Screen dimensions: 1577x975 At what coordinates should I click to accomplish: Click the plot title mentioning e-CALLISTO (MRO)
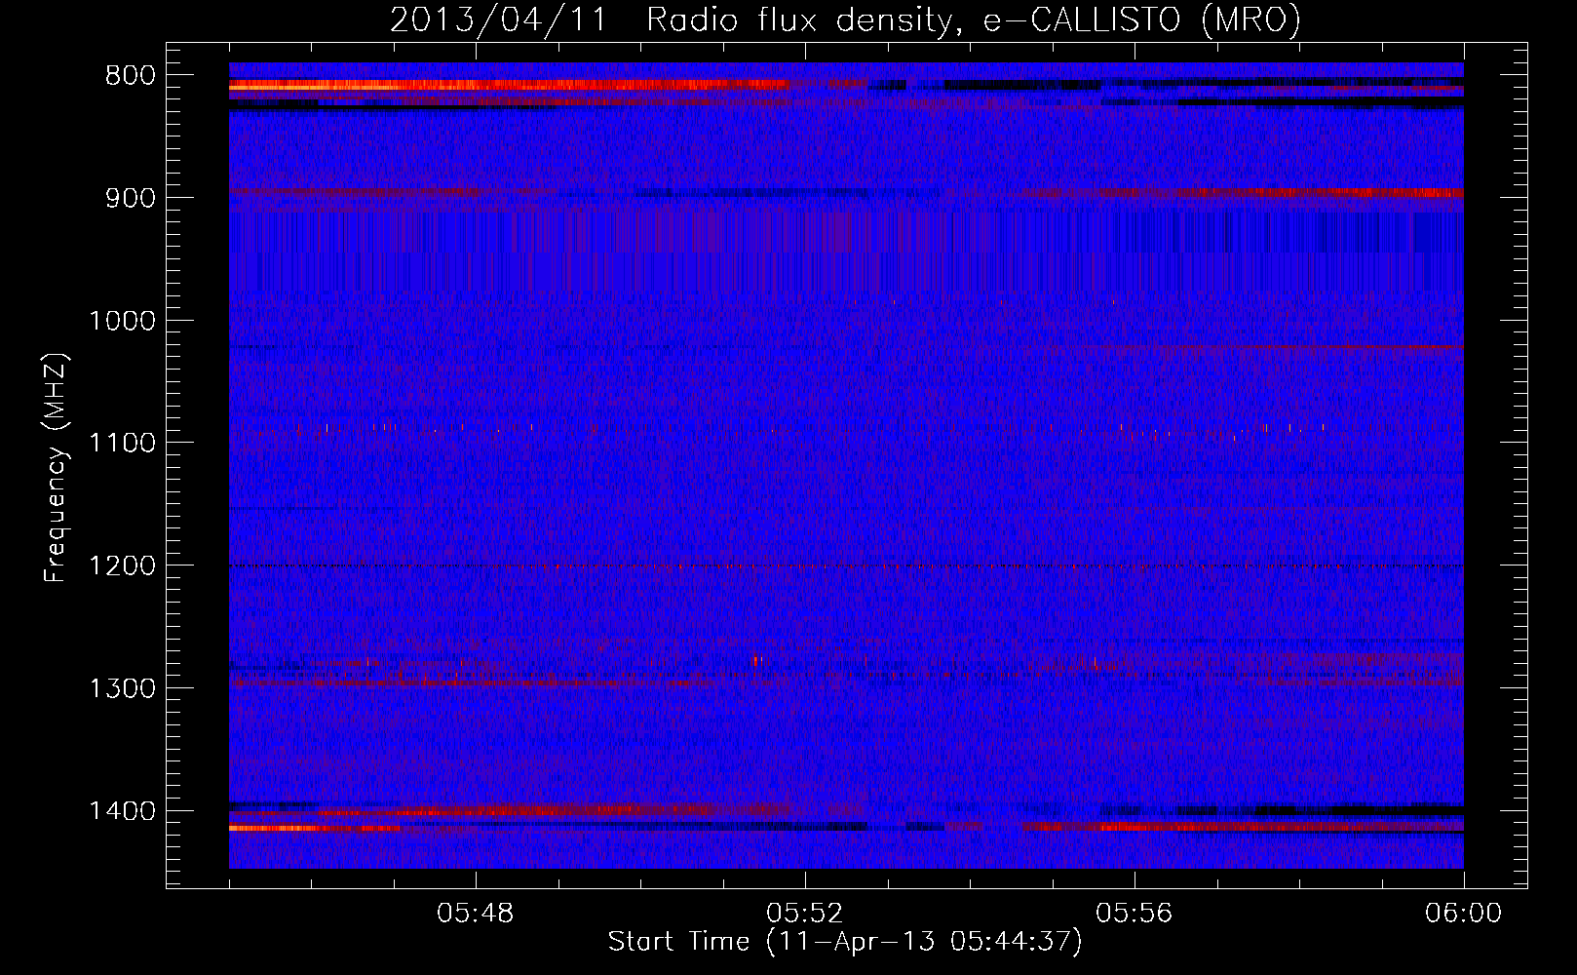(845, 20)
